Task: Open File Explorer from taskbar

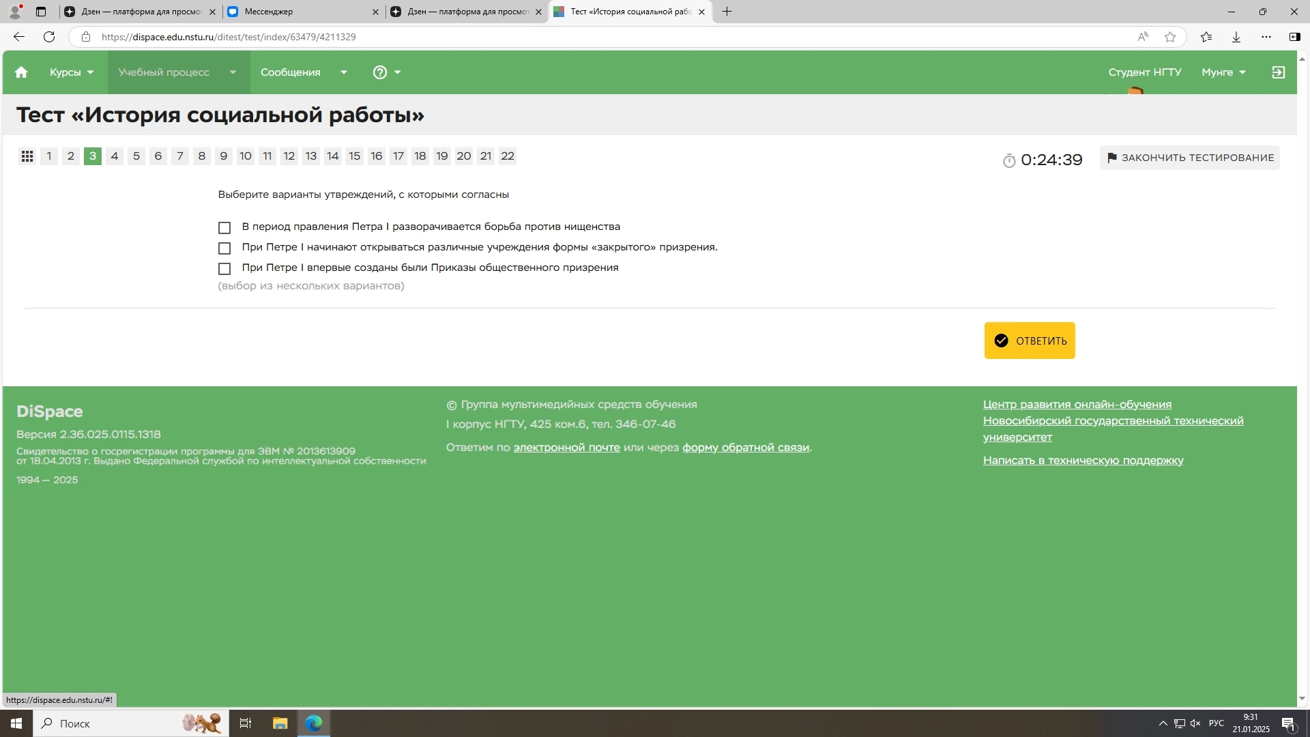Action: tap(280, 723)
